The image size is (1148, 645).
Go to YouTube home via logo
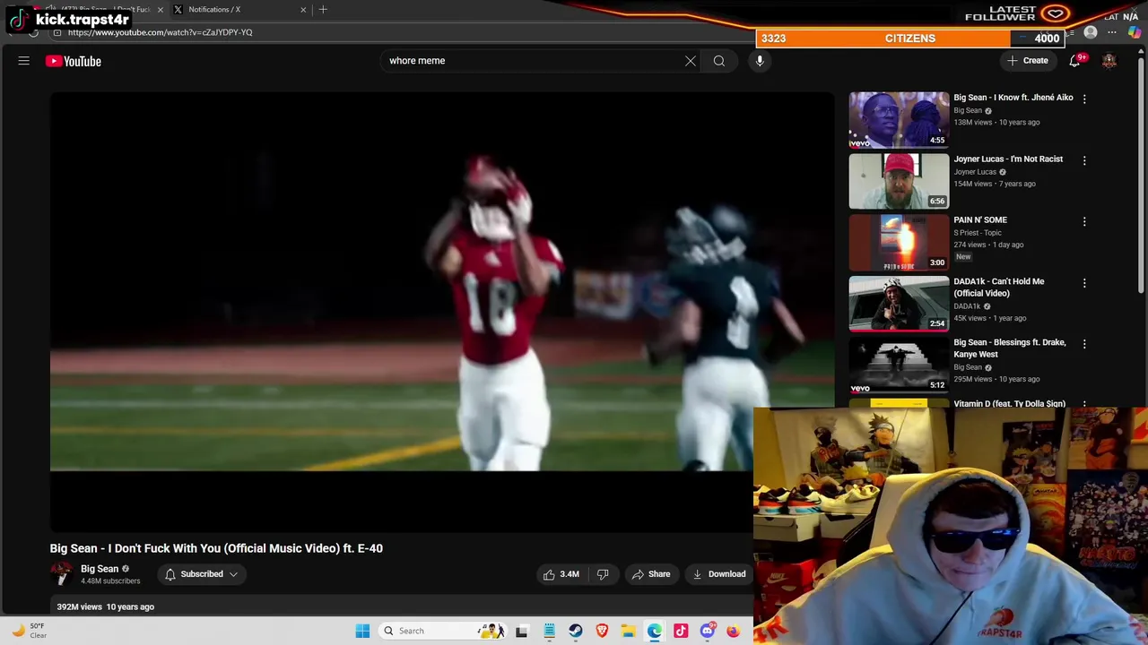pyautogui.click(x=74, y=61)
